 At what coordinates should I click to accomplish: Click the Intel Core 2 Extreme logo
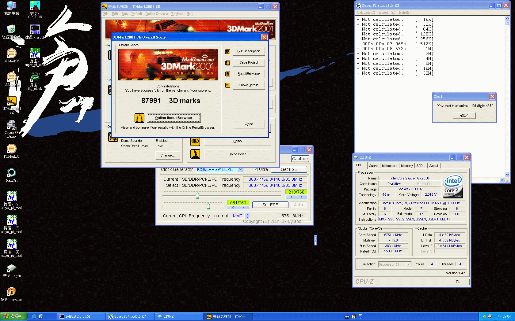point(453,186)
